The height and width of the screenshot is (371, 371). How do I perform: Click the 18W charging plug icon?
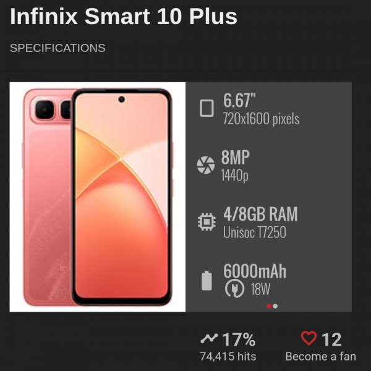pyautogui.click(x=234, y=288)
